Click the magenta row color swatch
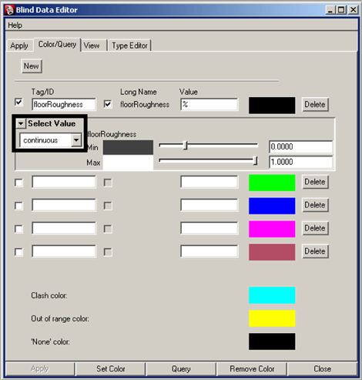The image size is (362, 380). (x=272, y=229)
